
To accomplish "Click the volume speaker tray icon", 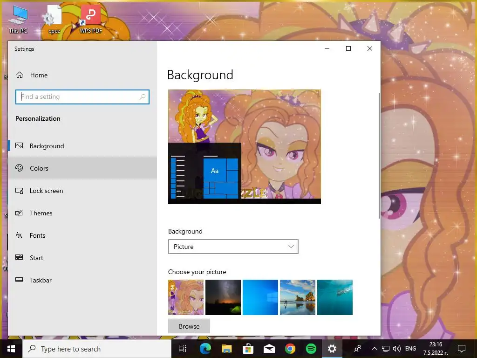I will click(397, 349).
